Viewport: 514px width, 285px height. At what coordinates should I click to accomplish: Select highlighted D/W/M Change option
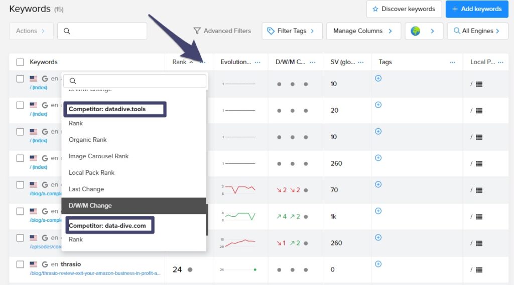pyautogui.click(x=134, y=205)
